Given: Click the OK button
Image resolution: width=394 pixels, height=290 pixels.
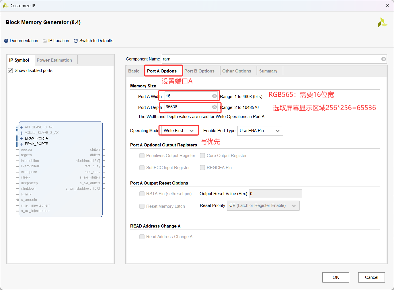Looking at the screenshot, I should click(x=336, y=277).
